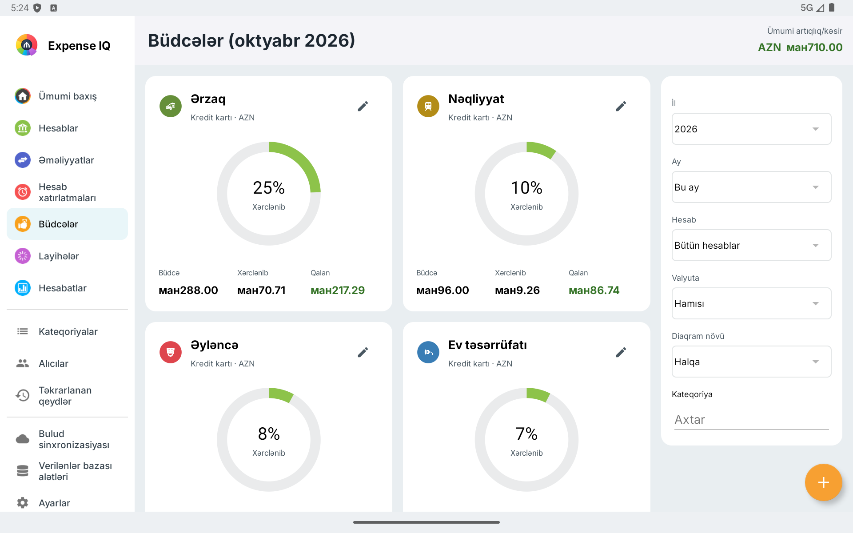This screenshot has height=533, width=853.
Task: Open Əməliyyatlar from the sidebar
Action: point(67,160)
